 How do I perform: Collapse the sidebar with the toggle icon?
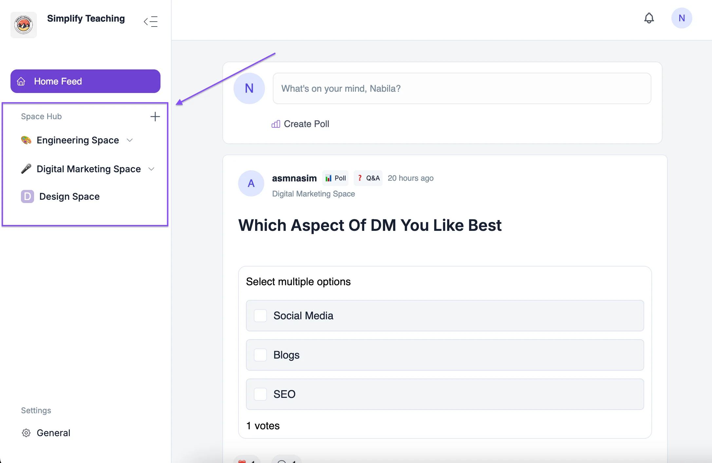pos(151,22)
